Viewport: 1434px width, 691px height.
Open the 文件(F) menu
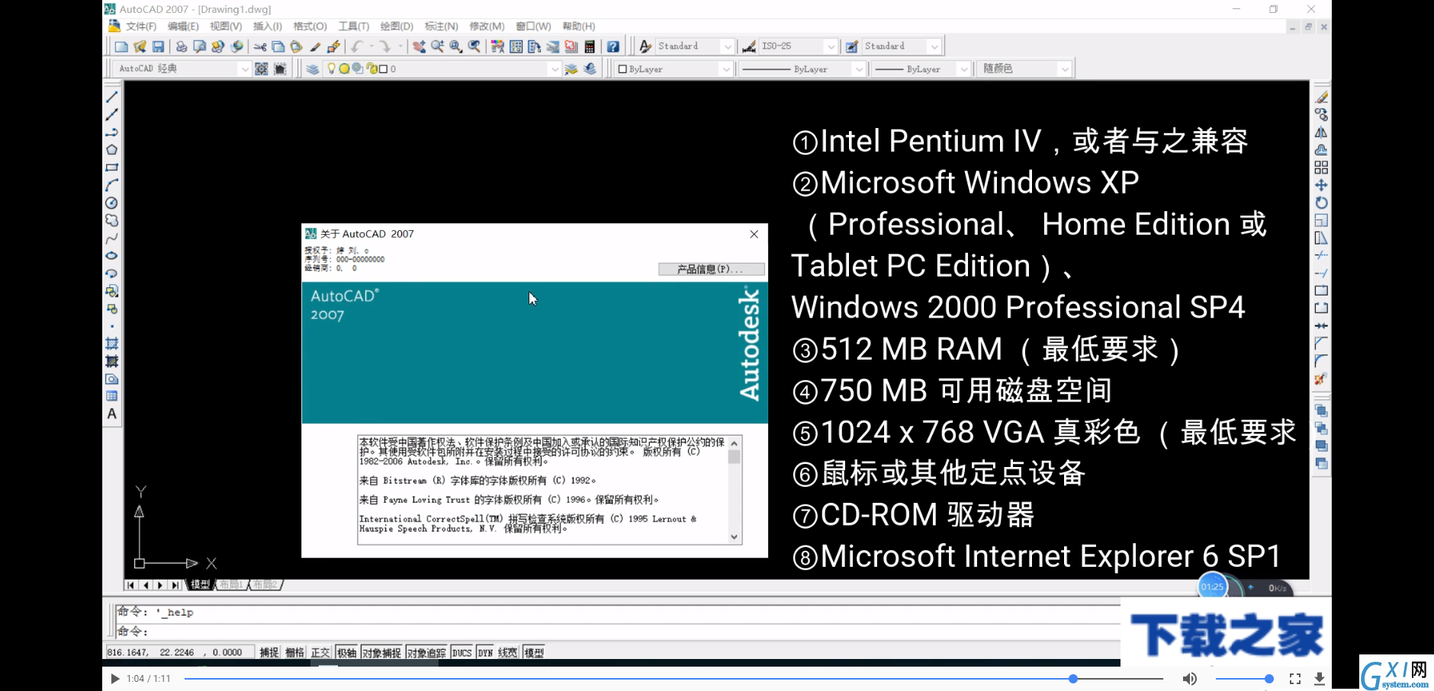(x=141, y=27)
